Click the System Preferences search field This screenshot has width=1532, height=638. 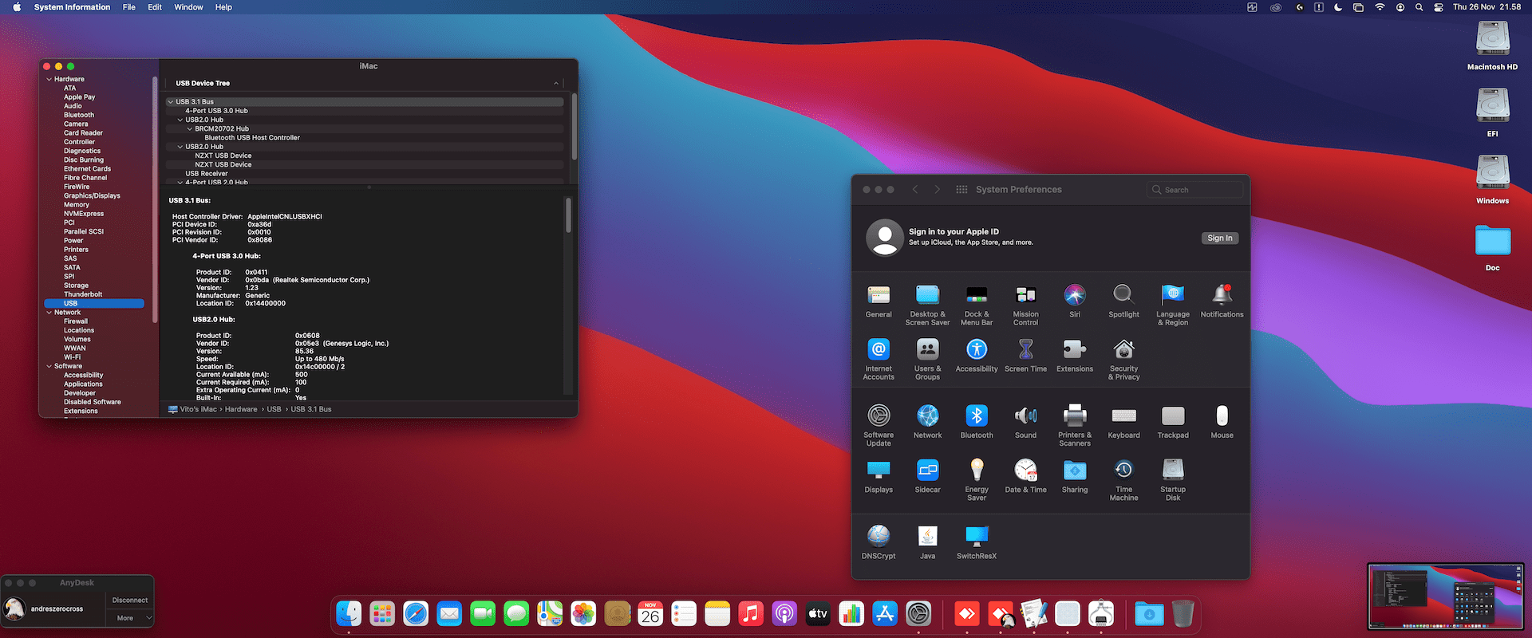1195,190
